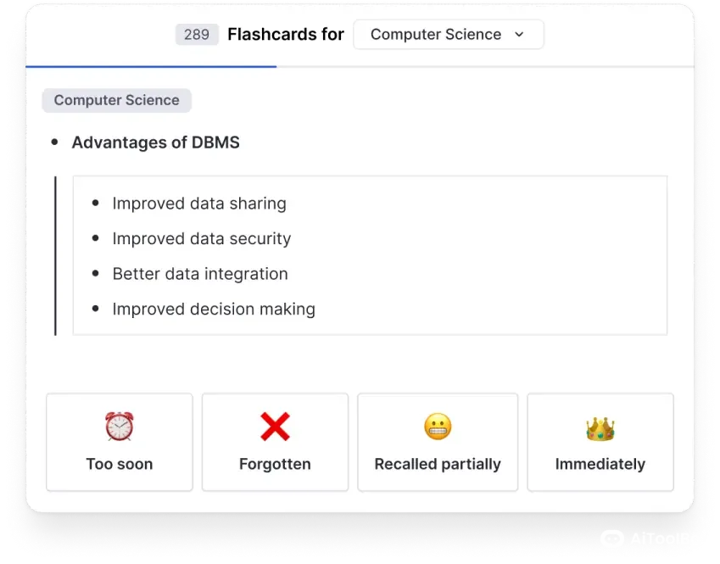Click Better data integration item
This screenshot has height=564, width=720.
(x=200, y=274)
